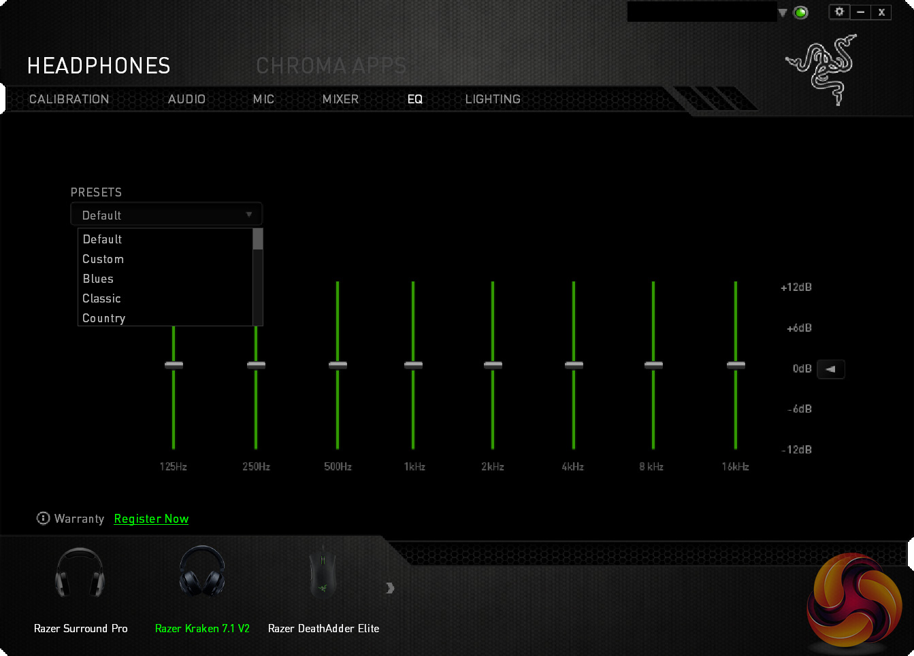Image resolution: width=914 pixels, height=656 pixels.
Task: Click the arrow button beside the 0dB label
Action: pyautogui.click(x=830, y=368)
